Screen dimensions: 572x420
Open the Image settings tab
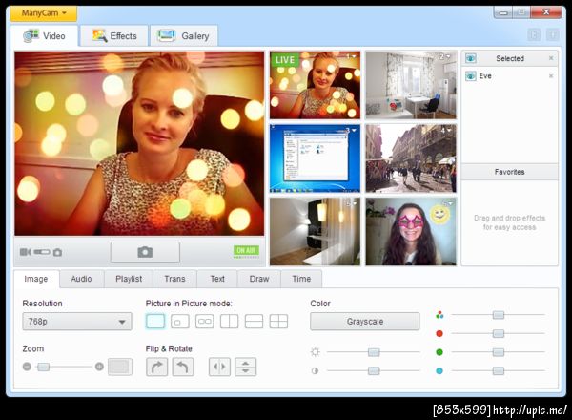[x=36, y=279]
